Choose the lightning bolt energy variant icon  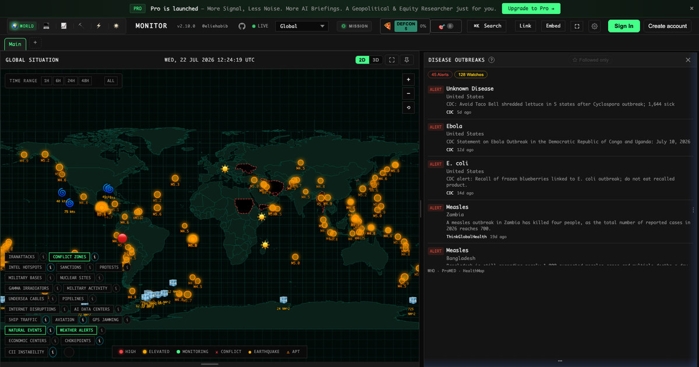[98, 26]
